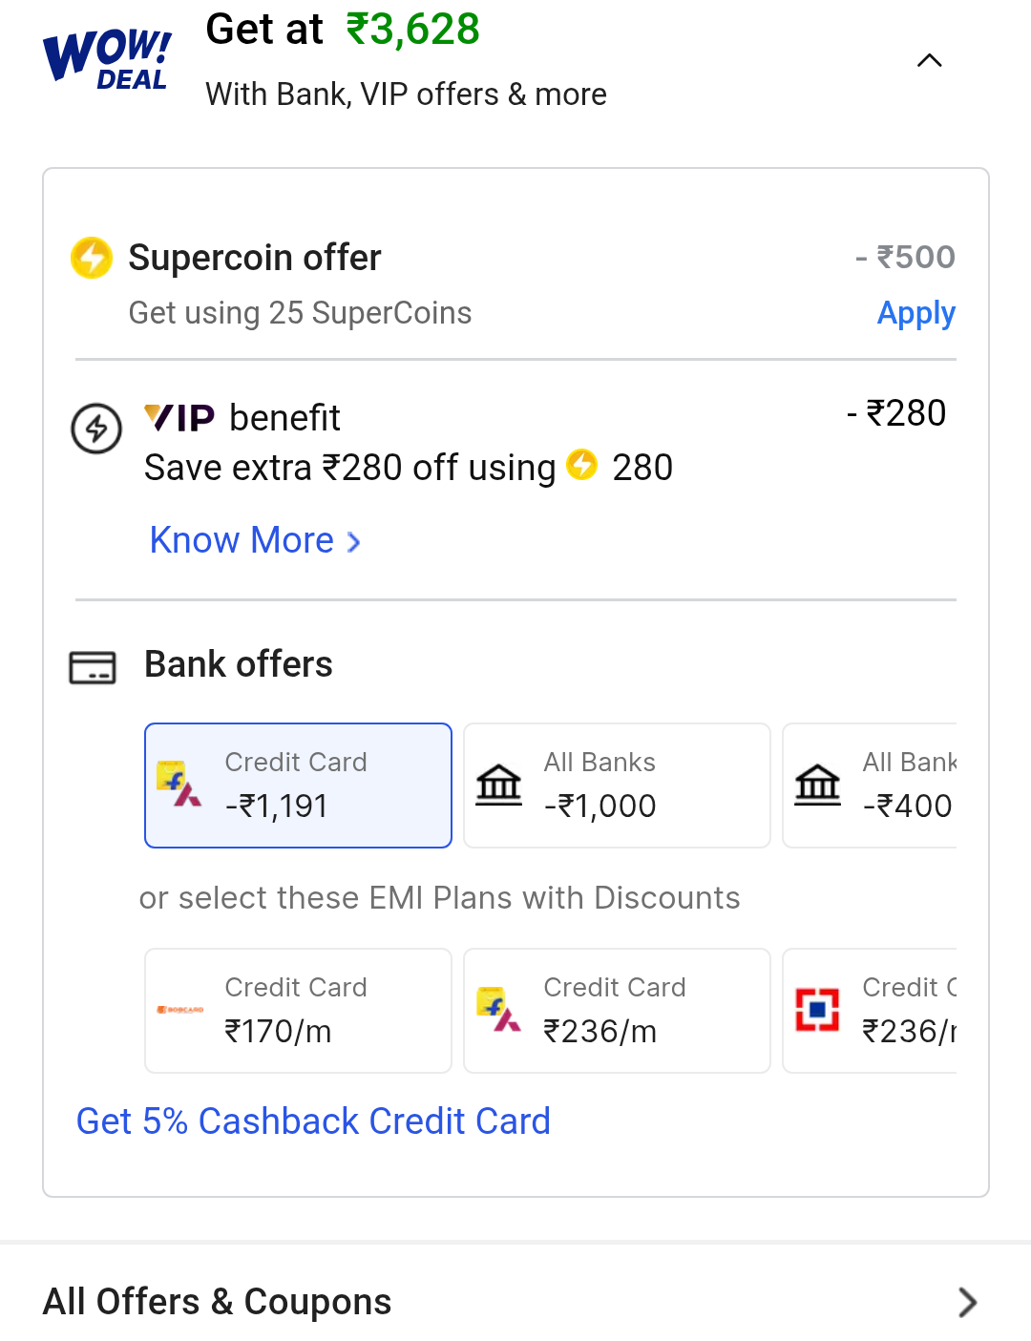Click the green ₹3,628 deal price
This screenshot has height=1341, width=1031.
[411, 30]
